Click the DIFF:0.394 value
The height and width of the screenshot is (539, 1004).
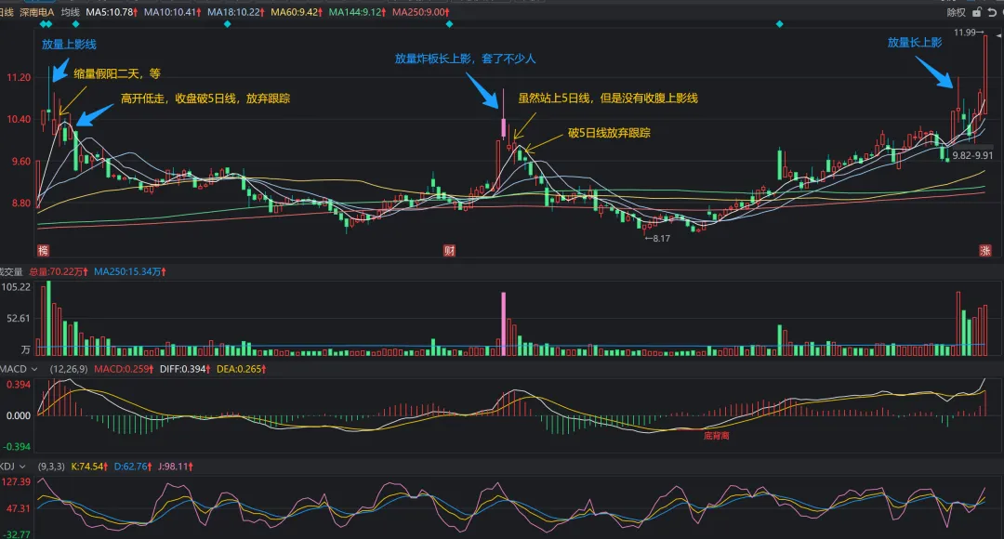coord(185,369)
